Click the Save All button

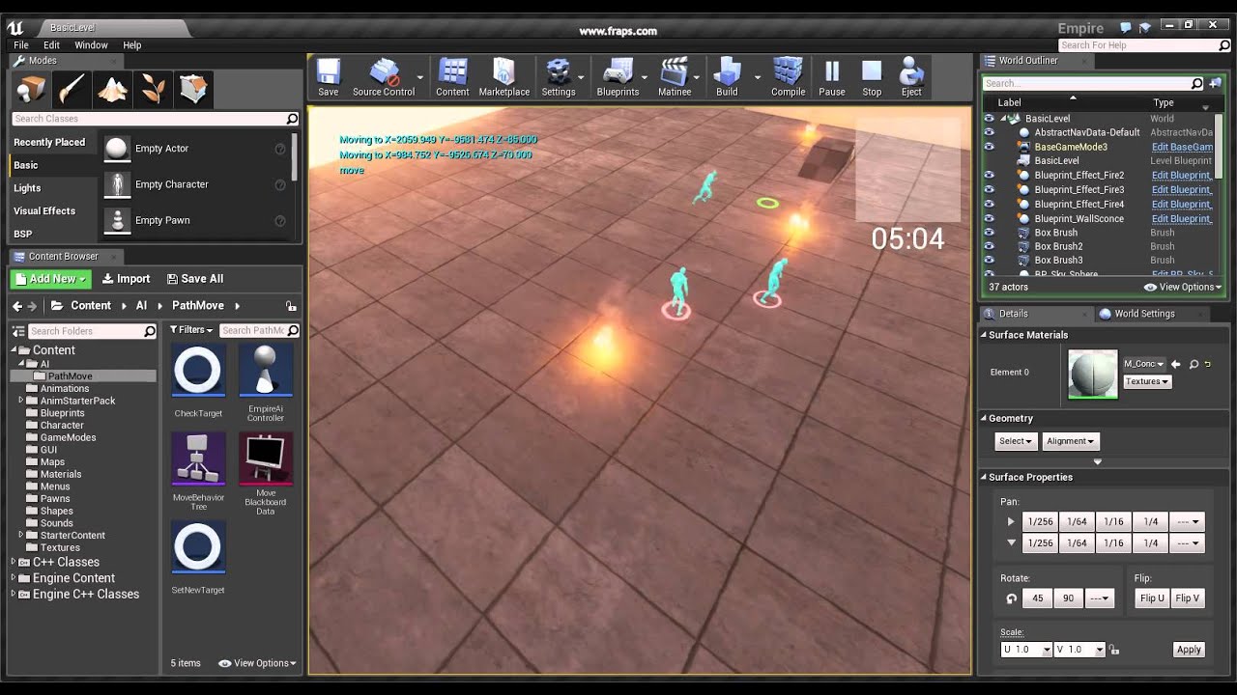[x=195, y=279]
